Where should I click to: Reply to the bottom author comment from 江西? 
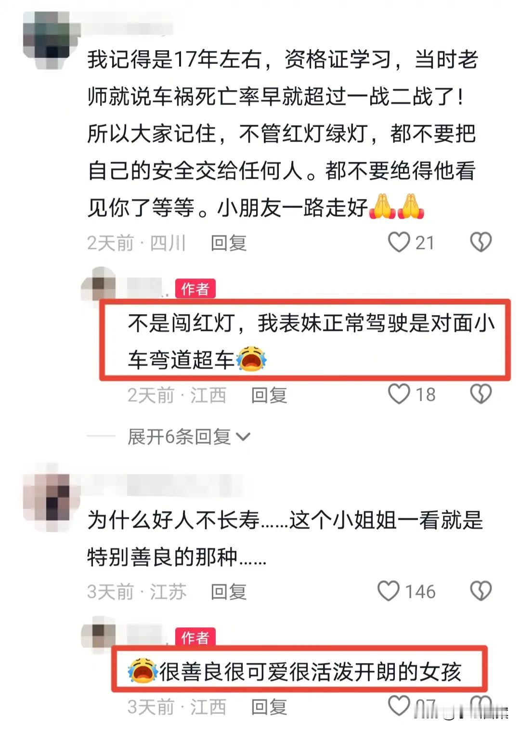(x=269, y=707)
